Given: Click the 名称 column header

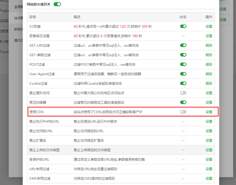Looking at the screenshot, I should coord(33,17).
